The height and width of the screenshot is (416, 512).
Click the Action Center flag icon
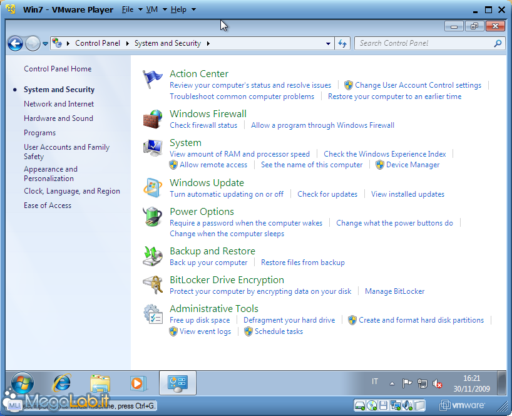tap(152, 79)
